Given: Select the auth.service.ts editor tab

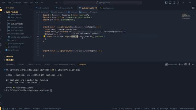Looking at the screenshot, I should (x=88, y=8).
